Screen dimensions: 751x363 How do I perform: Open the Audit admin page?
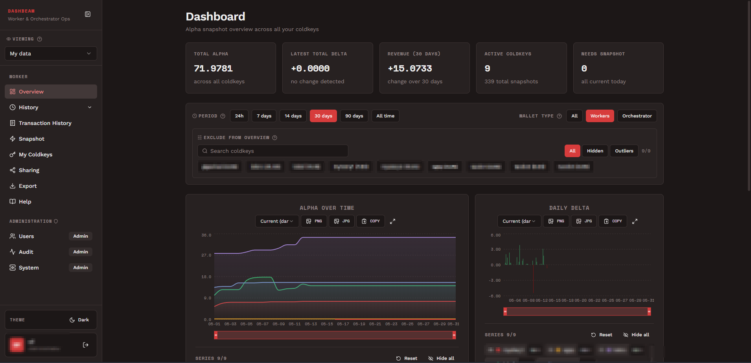51,252
